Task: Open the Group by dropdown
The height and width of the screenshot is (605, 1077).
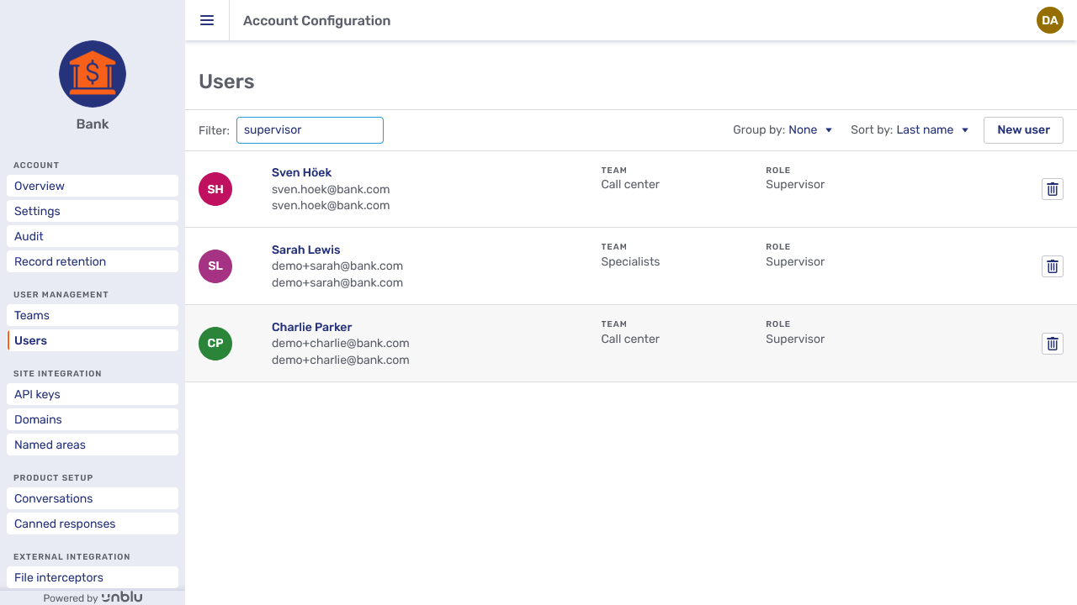Action: (810, 130)
